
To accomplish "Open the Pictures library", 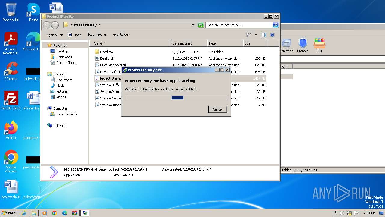I will pos(62,91).
